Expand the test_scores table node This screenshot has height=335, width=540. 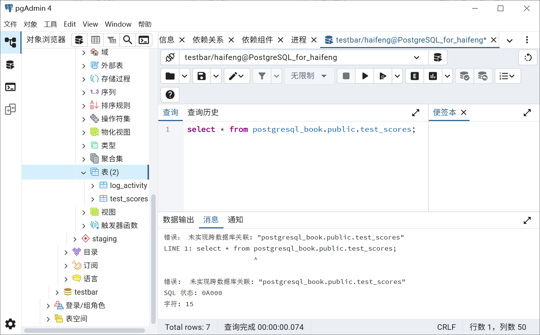click(93, 199)
